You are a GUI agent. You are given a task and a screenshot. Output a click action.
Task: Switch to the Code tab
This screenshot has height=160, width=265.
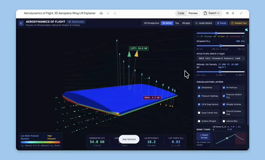181,13
